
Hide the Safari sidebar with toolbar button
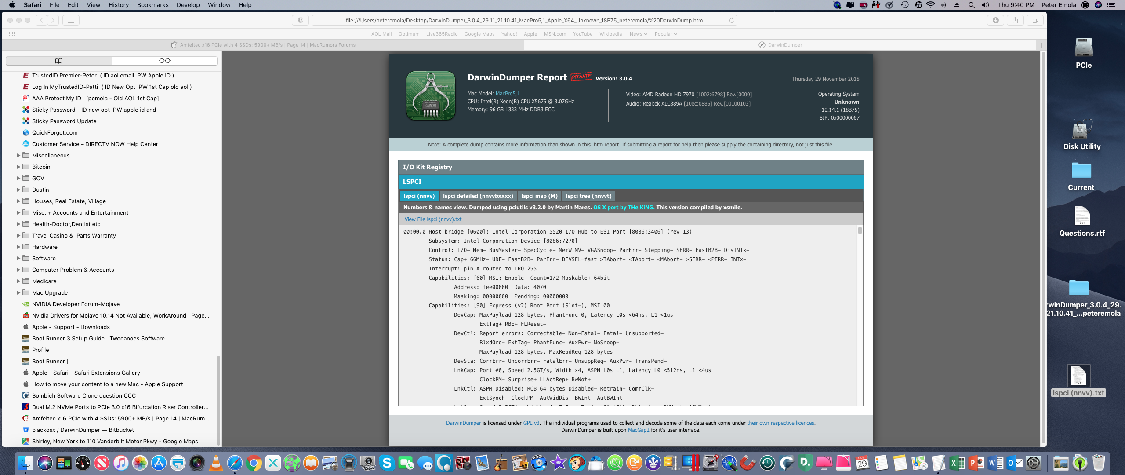[71, 20]
